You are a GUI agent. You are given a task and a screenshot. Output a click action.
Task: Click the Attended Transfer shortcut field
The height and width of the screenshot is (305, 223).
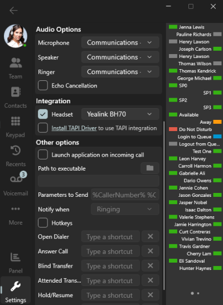coord(110,280)
